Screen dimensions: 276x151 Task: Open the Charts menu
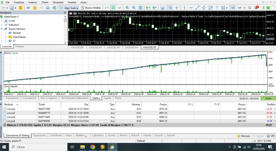point(45,2)
